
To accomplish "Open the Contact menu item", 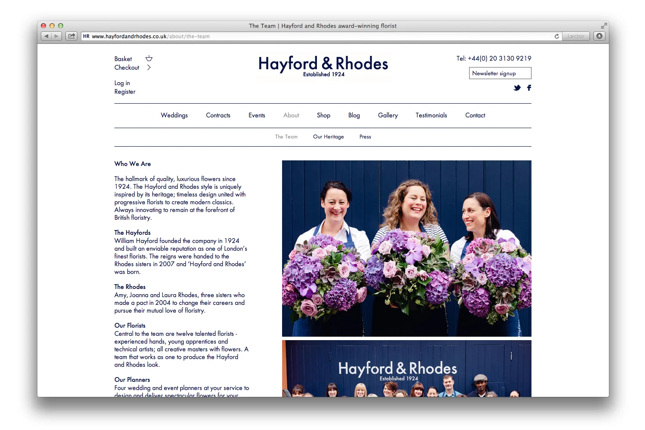I will tap(475, 115).
